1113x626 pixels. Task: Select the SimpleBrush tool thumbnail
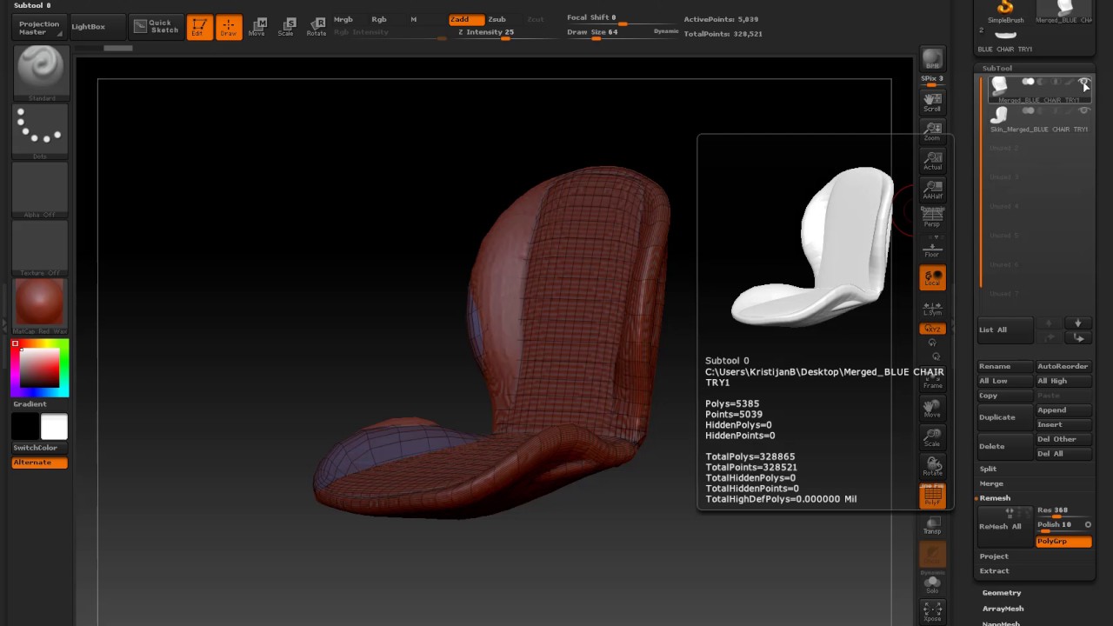(1005, 11)
